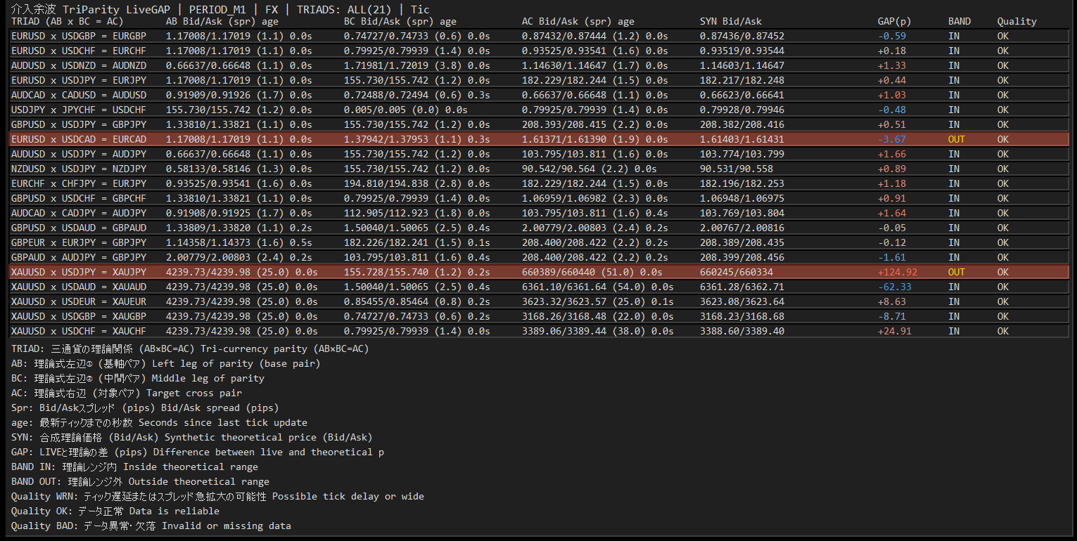This screenshot has height=541, width=1077.
Task: Click the -62.33 gap value
Action: [894, 287]
